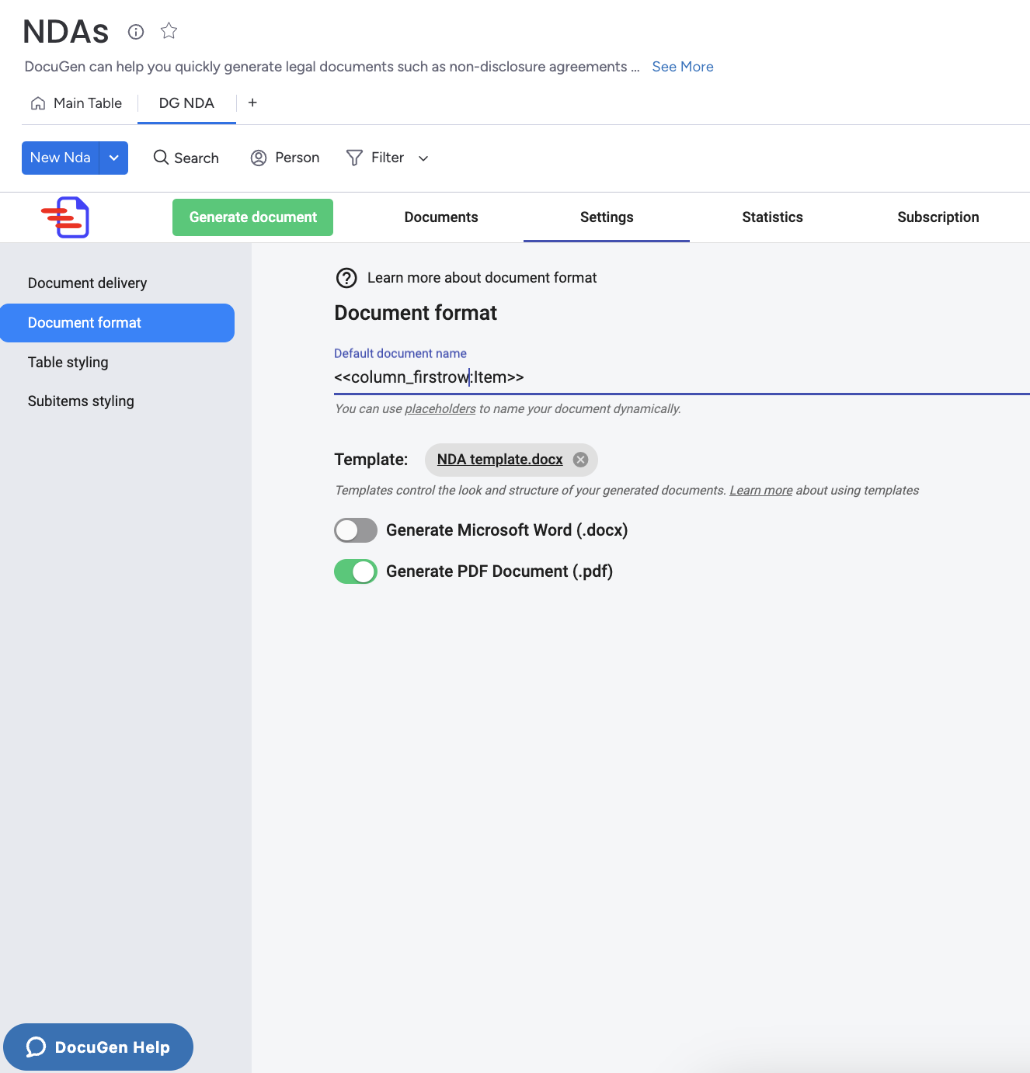Open the Settings tab
This screenshot has height=1073, width=1030.
[x=607, y=217]
